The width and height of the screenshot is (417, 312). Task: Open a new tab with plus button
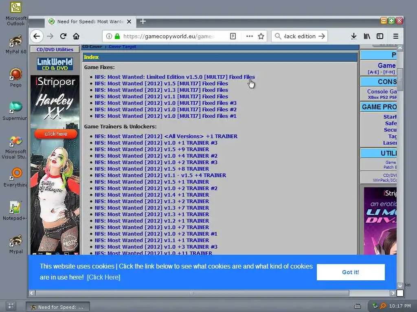point(143,21)
